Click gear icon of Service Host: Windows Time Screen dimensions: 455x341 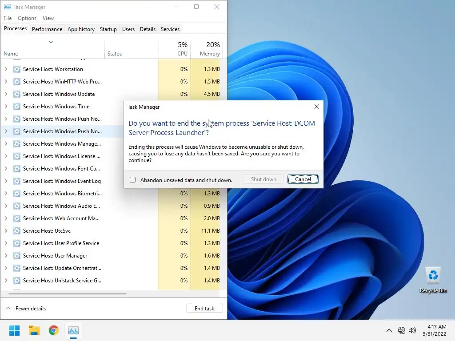pos(17,107)
